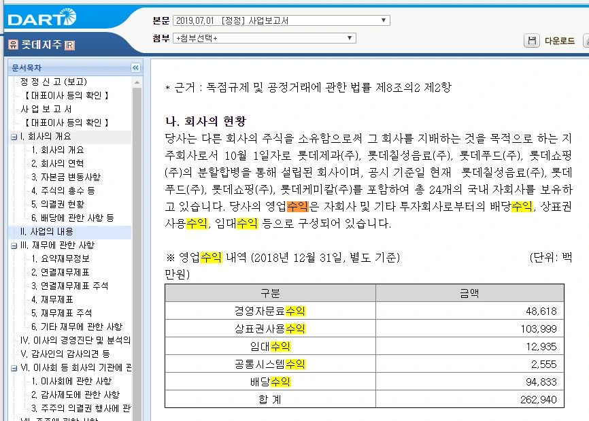Open the 첨부선택 attachment dropdown
The width and height of the screenshot is (589, 421).
click(265, 38)
